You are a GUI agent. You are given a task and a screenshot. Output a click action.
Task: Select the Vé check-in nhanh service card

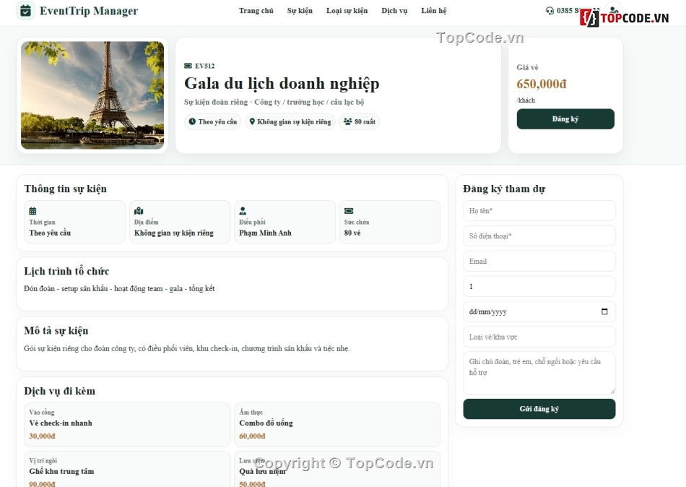tap(127, 424)
